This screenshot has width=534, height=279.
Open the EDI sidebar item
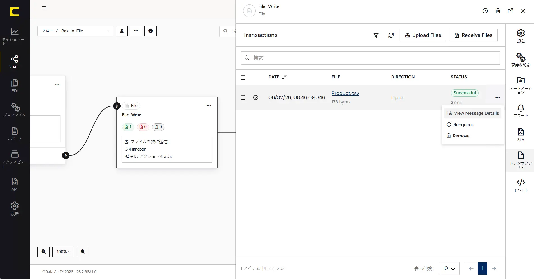[15, 86]
